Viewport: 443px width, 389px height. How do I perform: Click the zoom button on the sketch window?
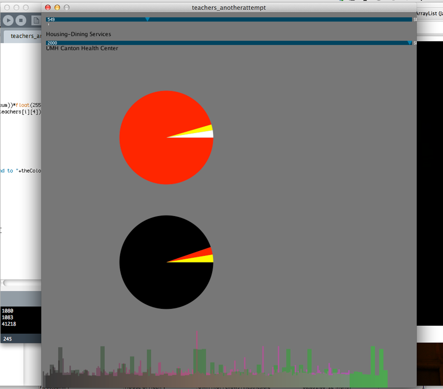point(67,8)
